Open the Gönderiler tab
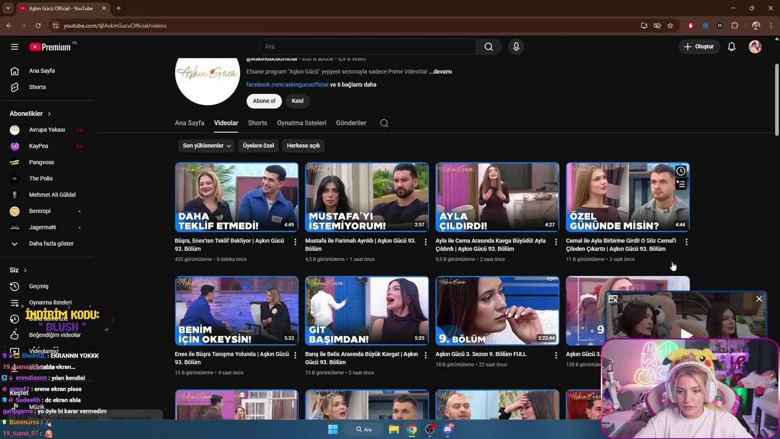The width and height of the screenshot is (780, 439). coord(351,123)
